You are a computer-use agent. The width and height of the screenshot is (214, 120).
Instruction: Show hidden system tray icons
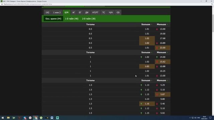click(190, 118)
